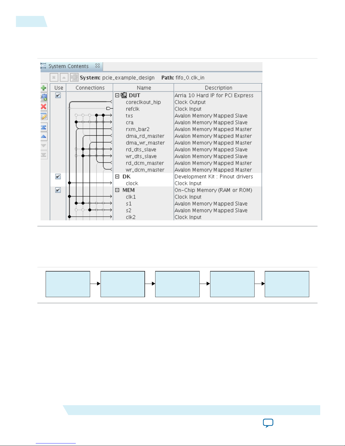Click the Name column header
The height and width of the screenshot is (446, 345).
point(144,88)
